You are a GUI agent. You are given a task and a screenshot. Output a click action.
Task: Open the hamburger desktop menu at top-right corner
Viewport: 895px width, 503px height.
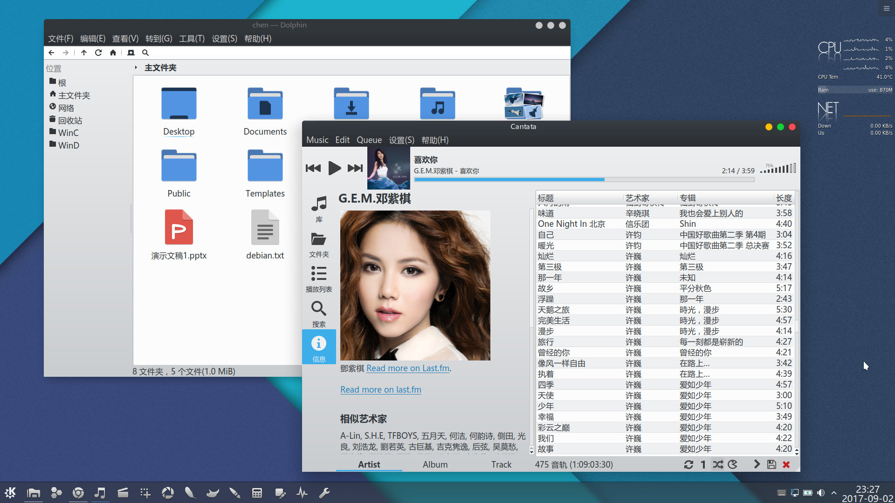[886, 8]
